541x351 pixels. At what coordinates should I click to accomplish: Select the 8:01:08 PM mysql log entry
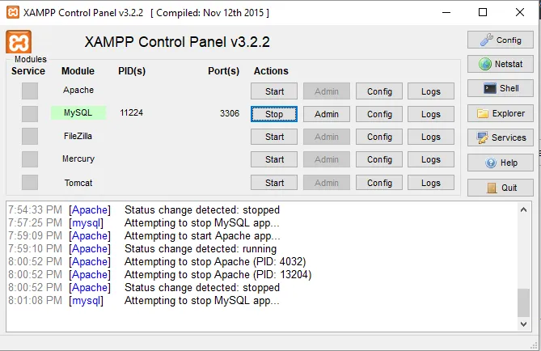pyautogui.click(x=144, y=301)
